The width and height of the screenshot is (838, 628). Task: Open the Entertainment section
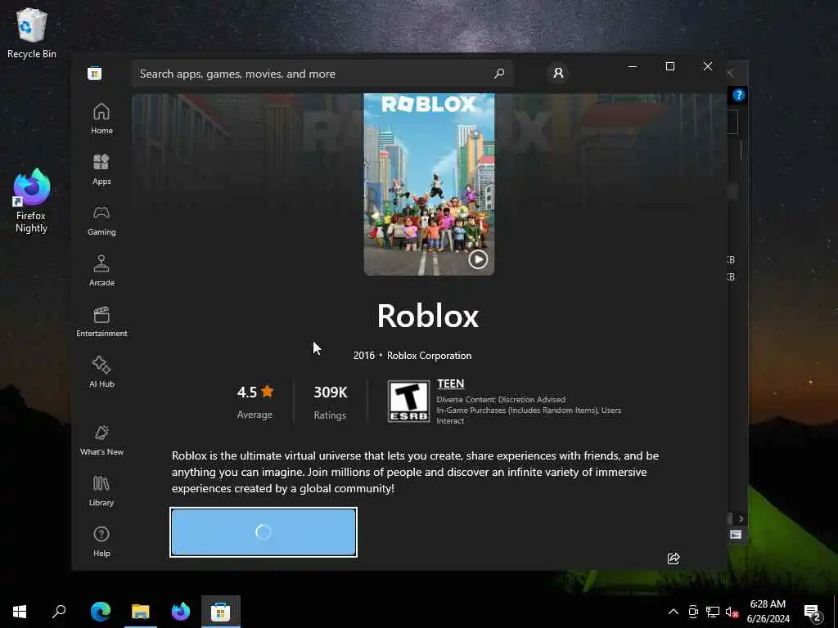(x=101, y=321)
